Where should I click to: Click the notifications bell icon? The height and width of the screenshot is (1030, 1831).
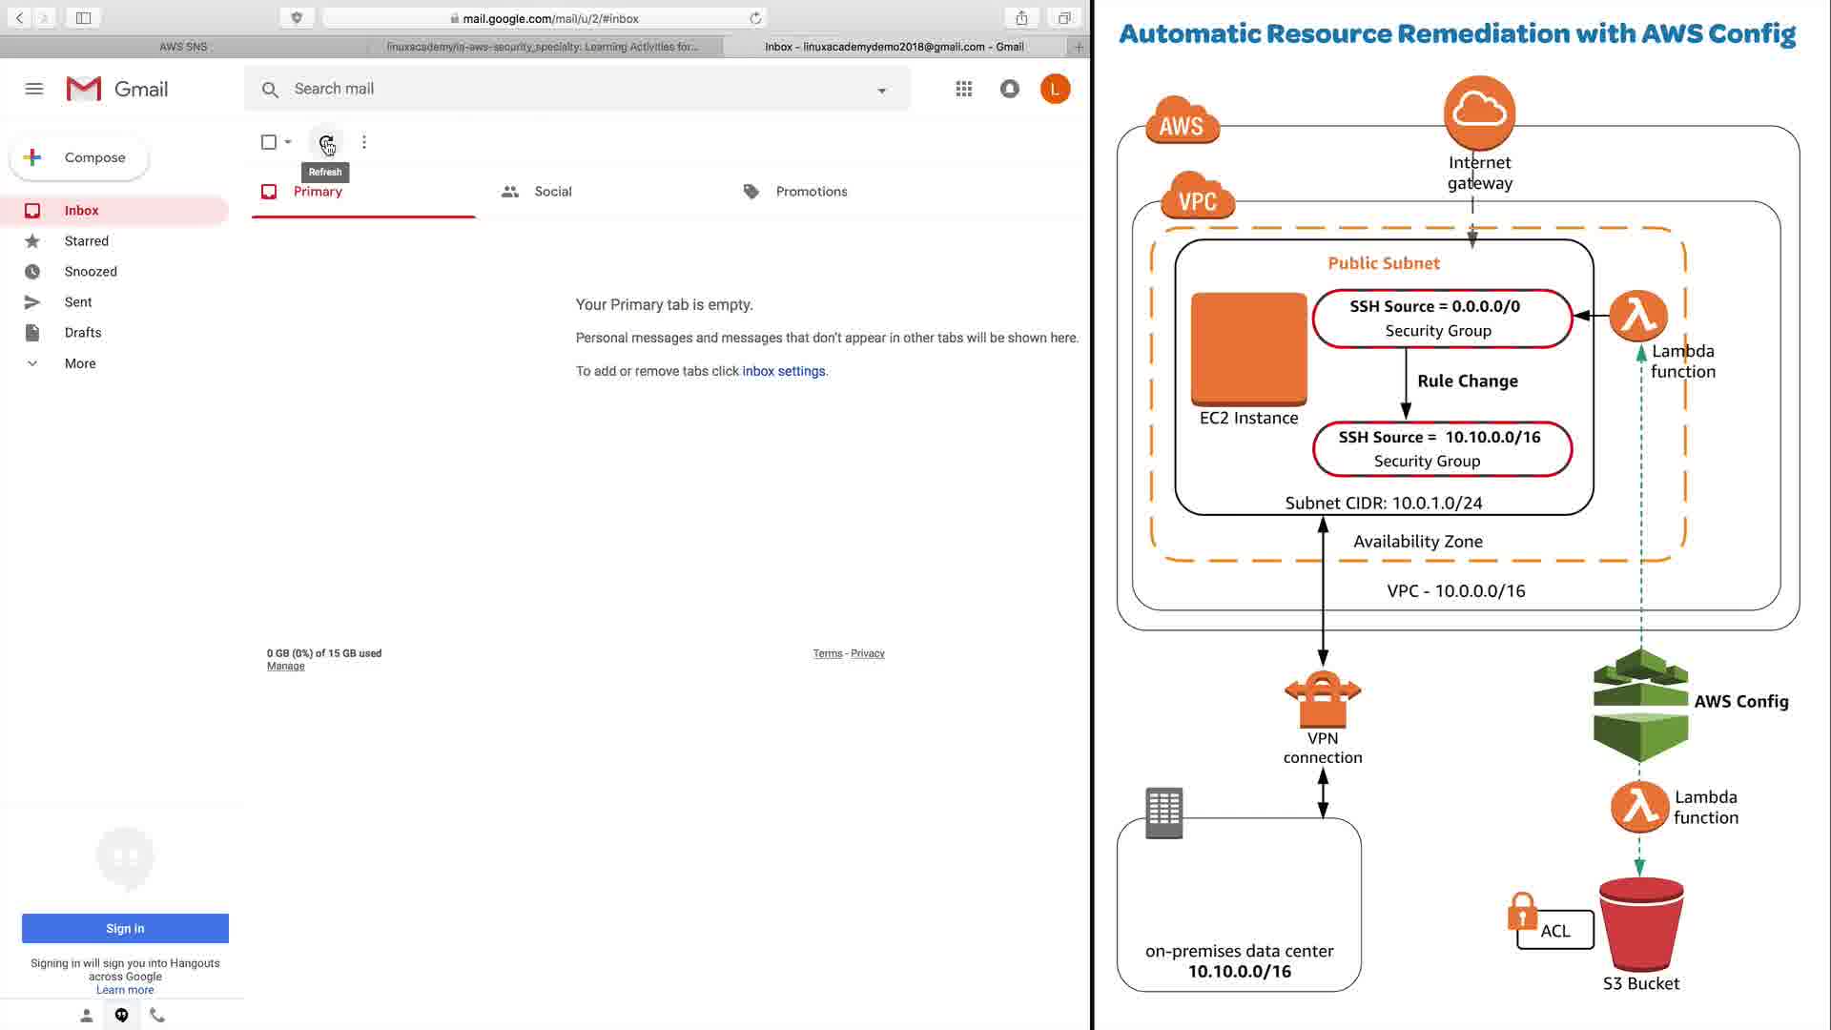[x=1009, y=89]
